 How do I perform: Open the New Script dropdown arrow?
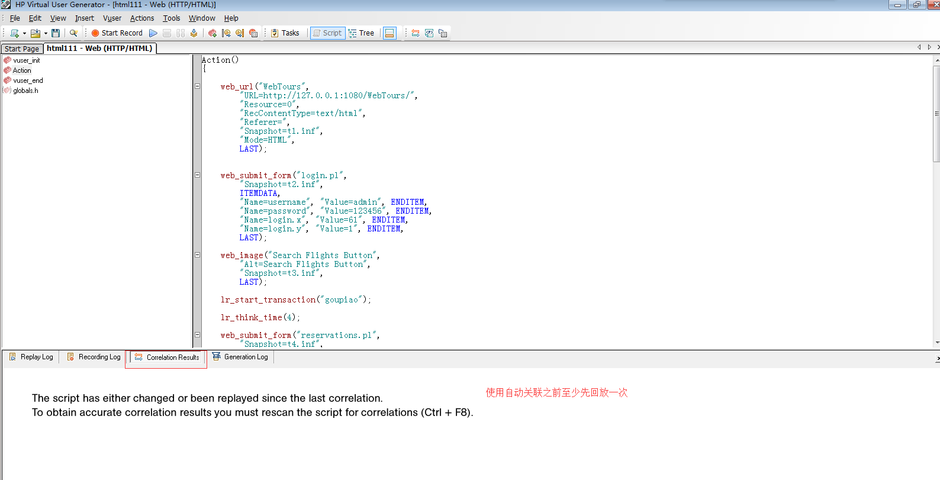(24, 33)
